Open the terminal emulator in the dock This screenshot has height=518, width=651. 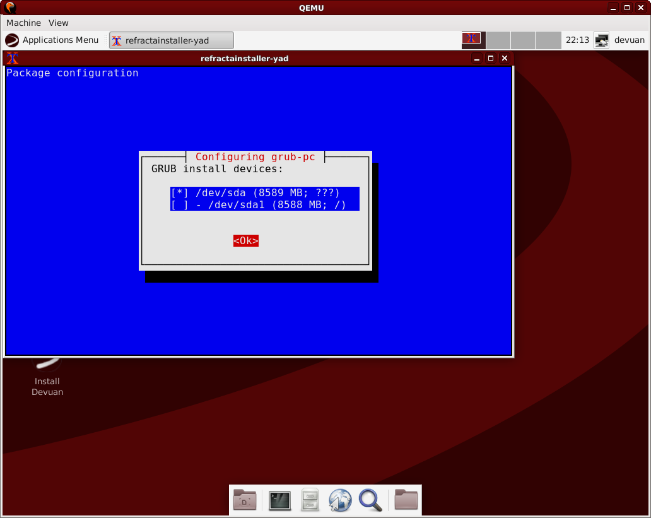pyautogui.click(x=279, y=500)
